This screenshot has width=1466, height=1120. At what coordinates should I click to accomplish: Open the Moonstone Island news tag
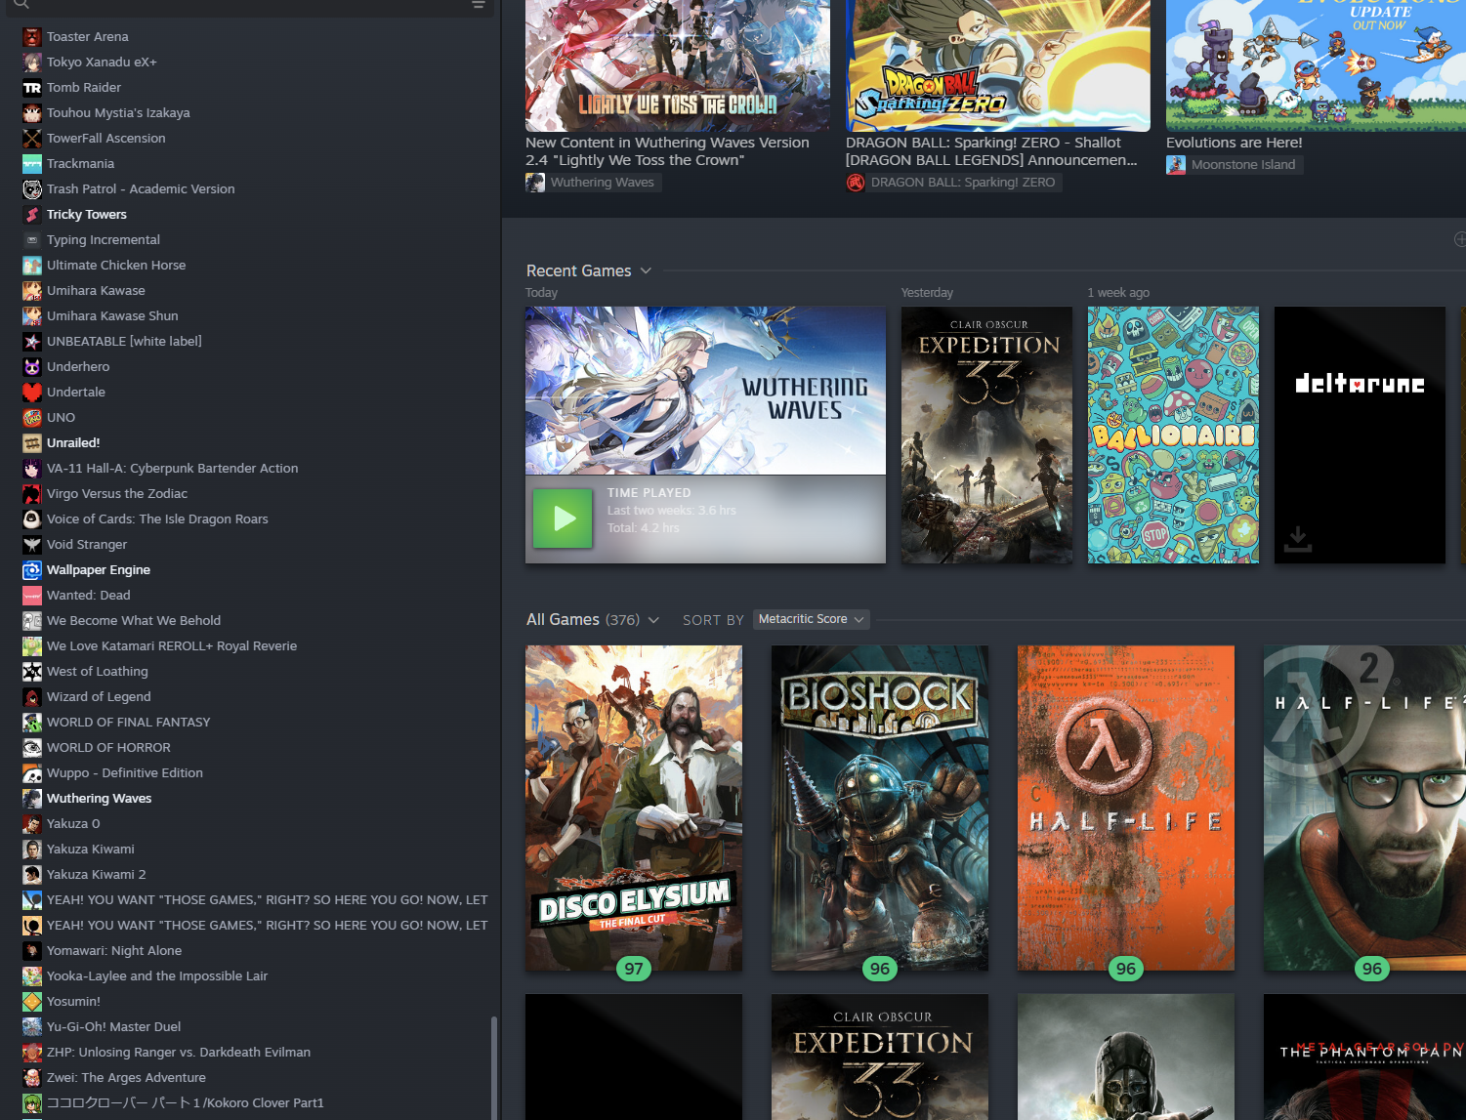tap(1235, 165)
